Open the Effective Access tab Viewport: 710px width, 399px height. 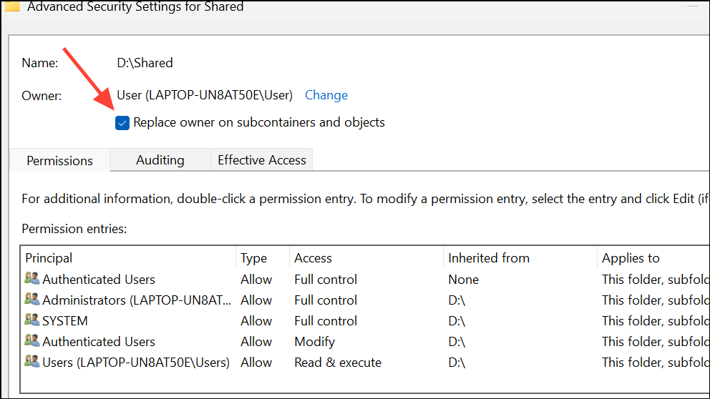[x=262, y=159]
